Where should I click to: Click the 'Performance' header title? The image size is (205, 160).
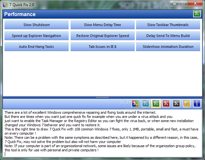(20, 14)
